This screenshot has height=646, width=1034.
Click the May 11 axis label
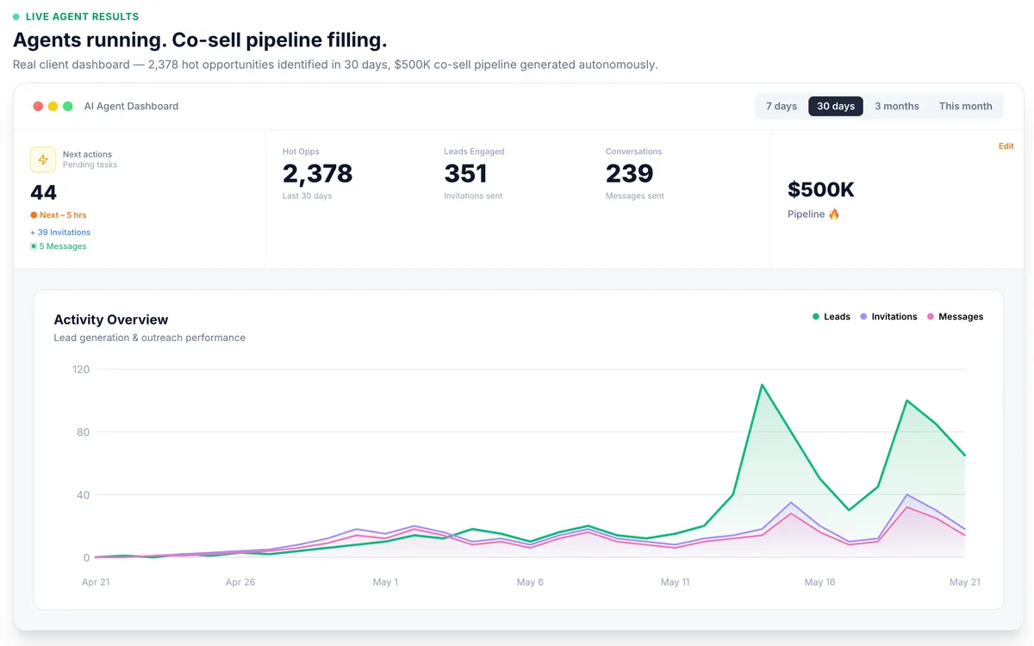[675, 582]
